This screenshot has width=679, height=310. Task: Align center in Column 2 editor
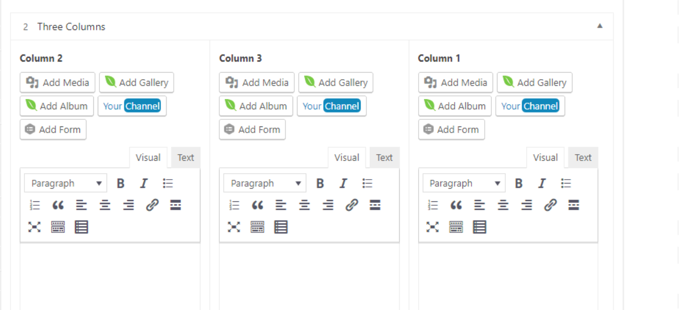(x=105, y=206)
